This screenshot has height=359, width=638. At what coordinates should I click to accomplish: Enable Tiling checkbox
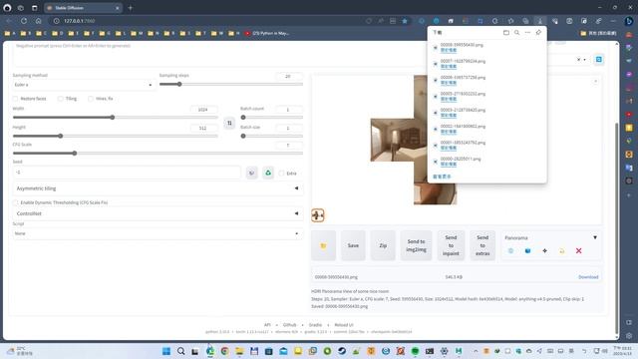(x=60, y=99)
